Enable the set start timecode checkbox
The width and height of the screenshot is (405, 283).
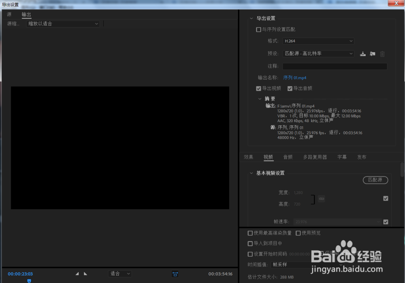point(250,254)
